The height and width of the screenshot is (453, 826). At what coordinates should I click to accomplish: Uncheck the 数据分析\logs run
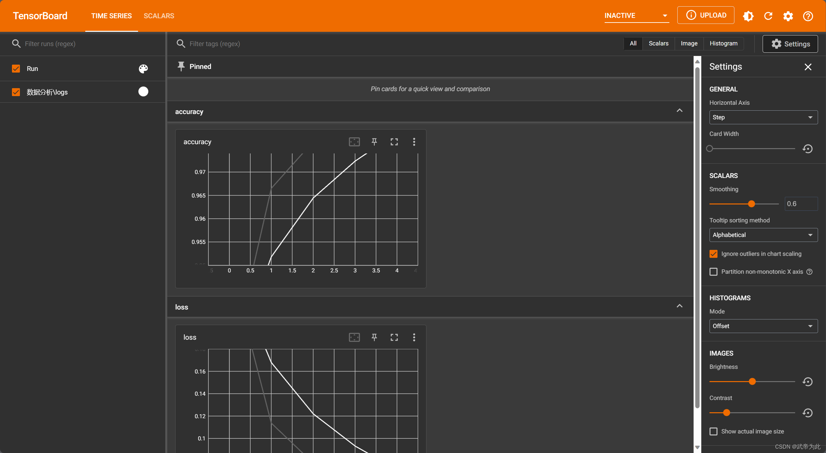16,92
